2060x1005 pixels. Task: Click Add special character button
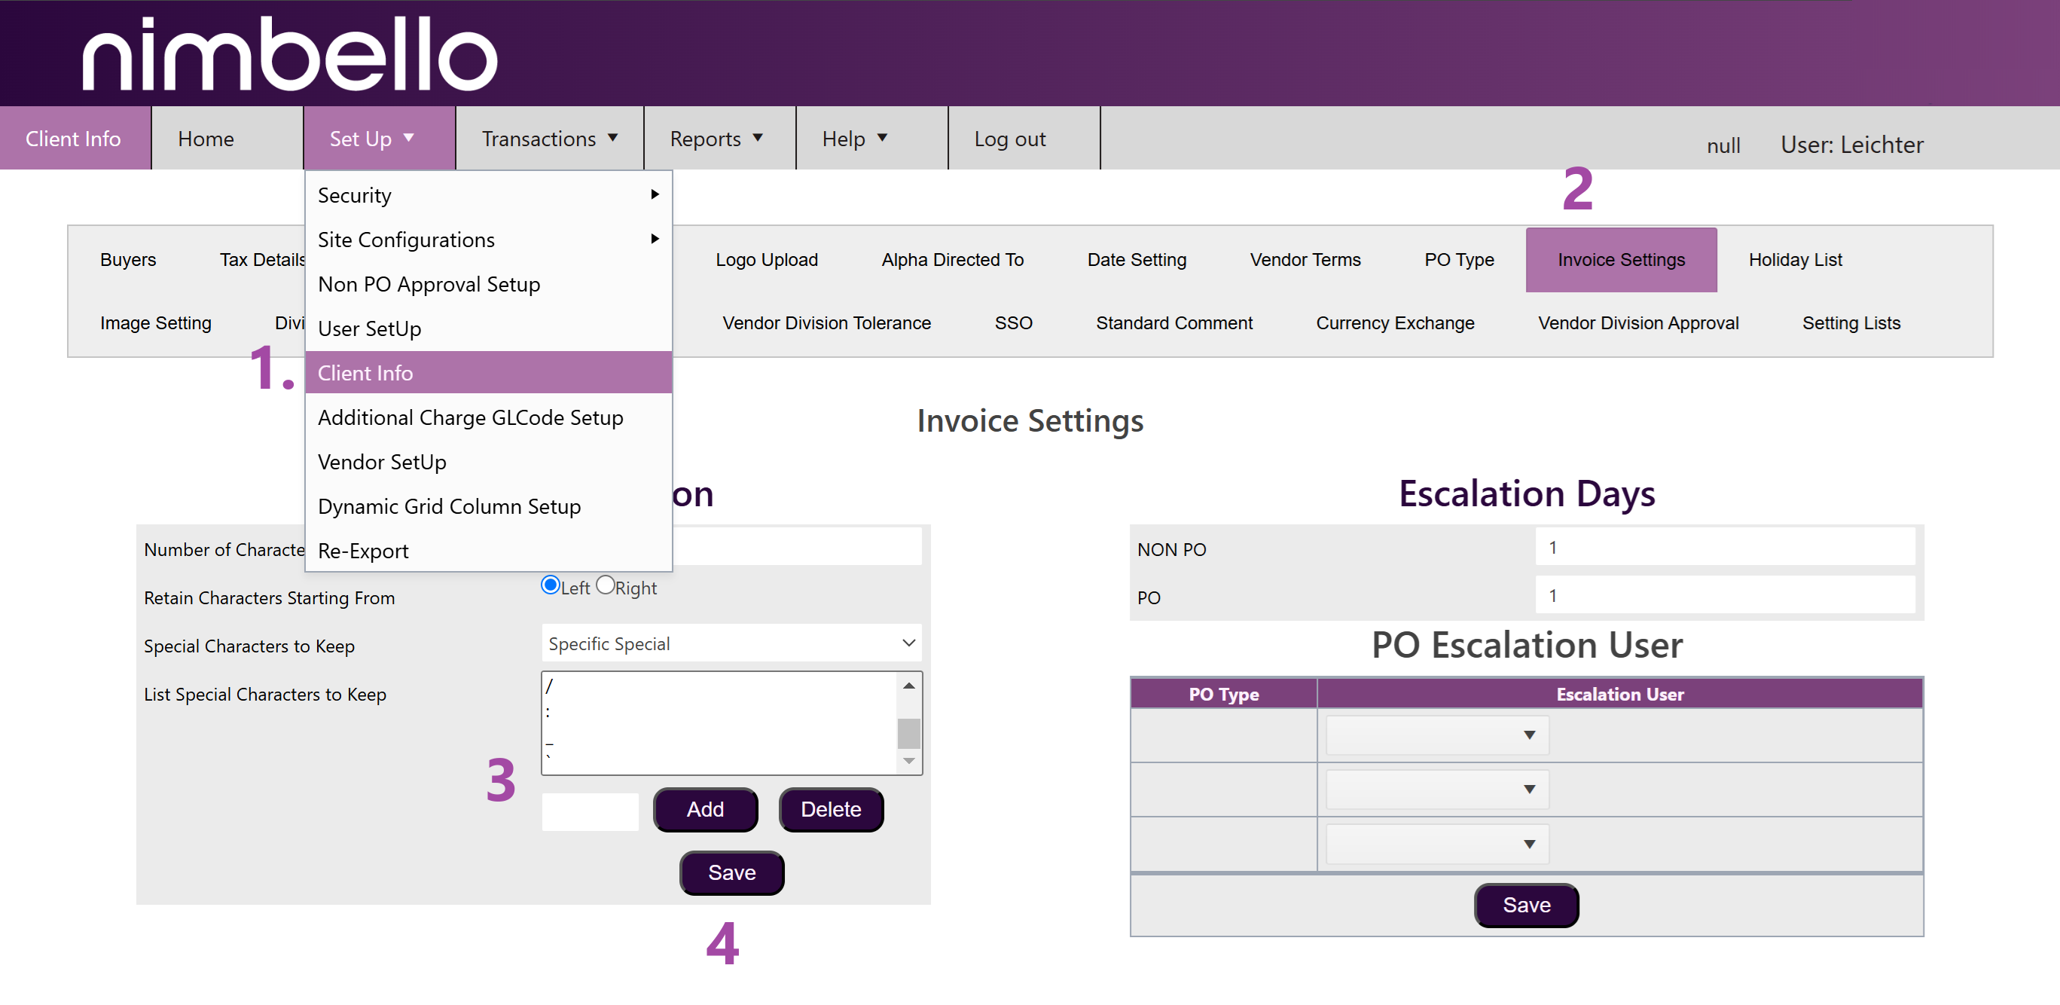704,809
